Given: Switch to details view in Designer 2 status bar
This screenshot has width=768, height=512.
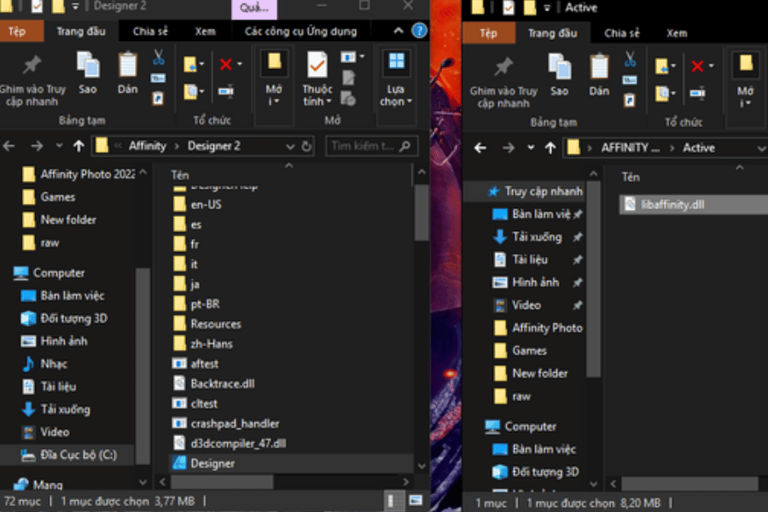Looking at the screenshot, I should tap(394, 501).
